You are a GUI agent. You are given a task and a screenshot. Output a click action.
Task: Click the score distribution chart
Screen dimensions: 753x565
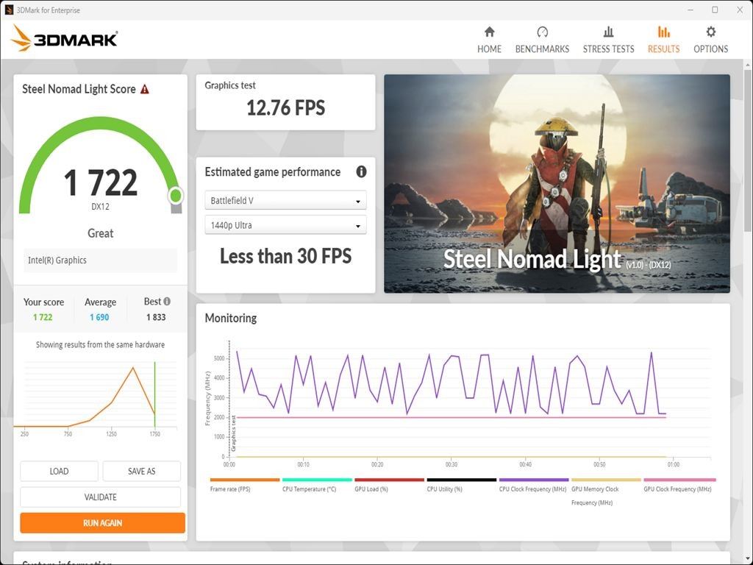(x=96, y=398)
